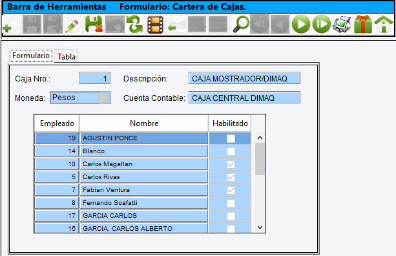Select the Carlos Rivas name cell
Viewport: 396px width, 256px height.
click(144, 177)
